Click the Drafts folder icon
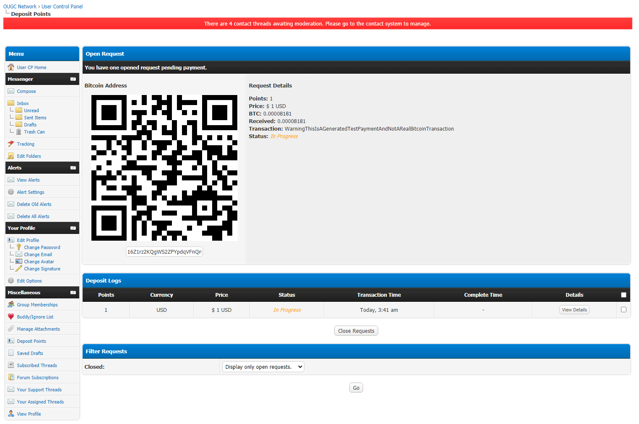Screen dimensions: 639x424 [19, 124]
